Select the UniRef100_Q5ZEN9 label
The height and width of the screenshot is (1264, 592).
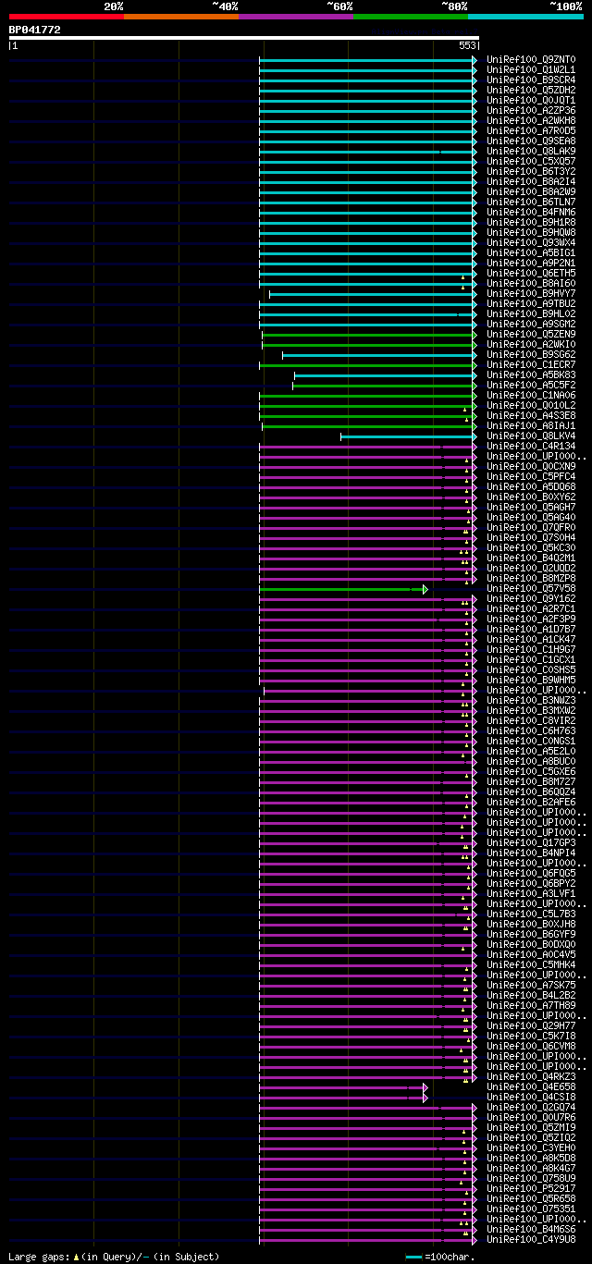[531, 335]
